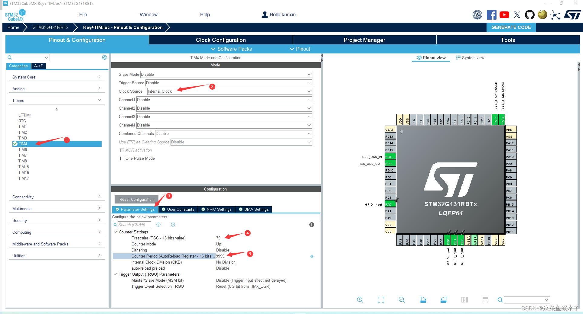Open the Window menu

click(148, 14)
